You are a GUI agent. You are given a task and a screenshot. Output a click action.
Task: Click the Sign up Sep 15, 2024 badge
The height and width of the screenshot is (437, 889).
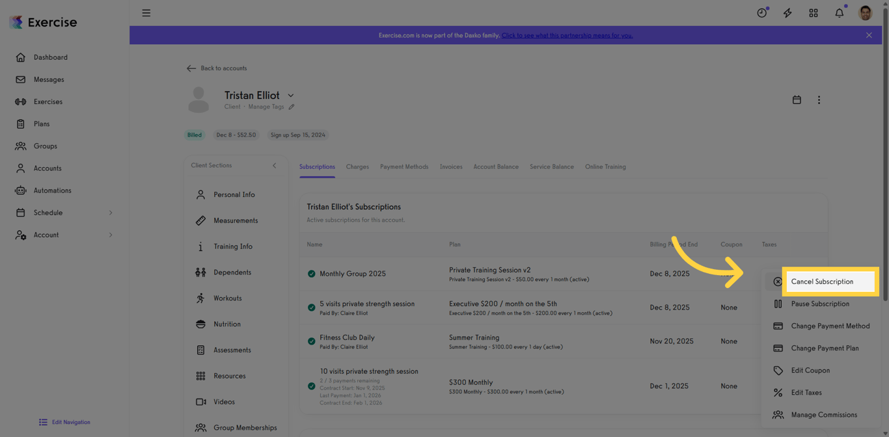tap(298, 135)
